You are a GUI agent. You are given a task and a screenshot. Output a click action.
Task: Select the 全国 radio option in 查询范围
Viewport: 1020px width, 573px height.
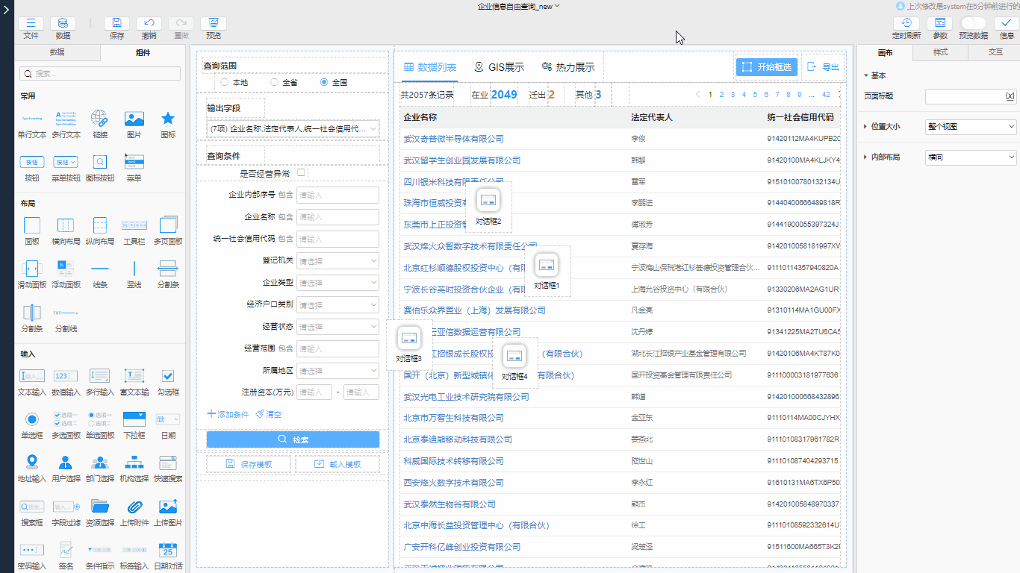324,82
